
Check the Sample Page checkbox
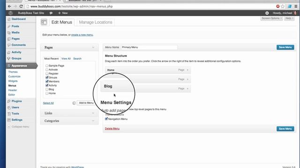pos(47,66)
